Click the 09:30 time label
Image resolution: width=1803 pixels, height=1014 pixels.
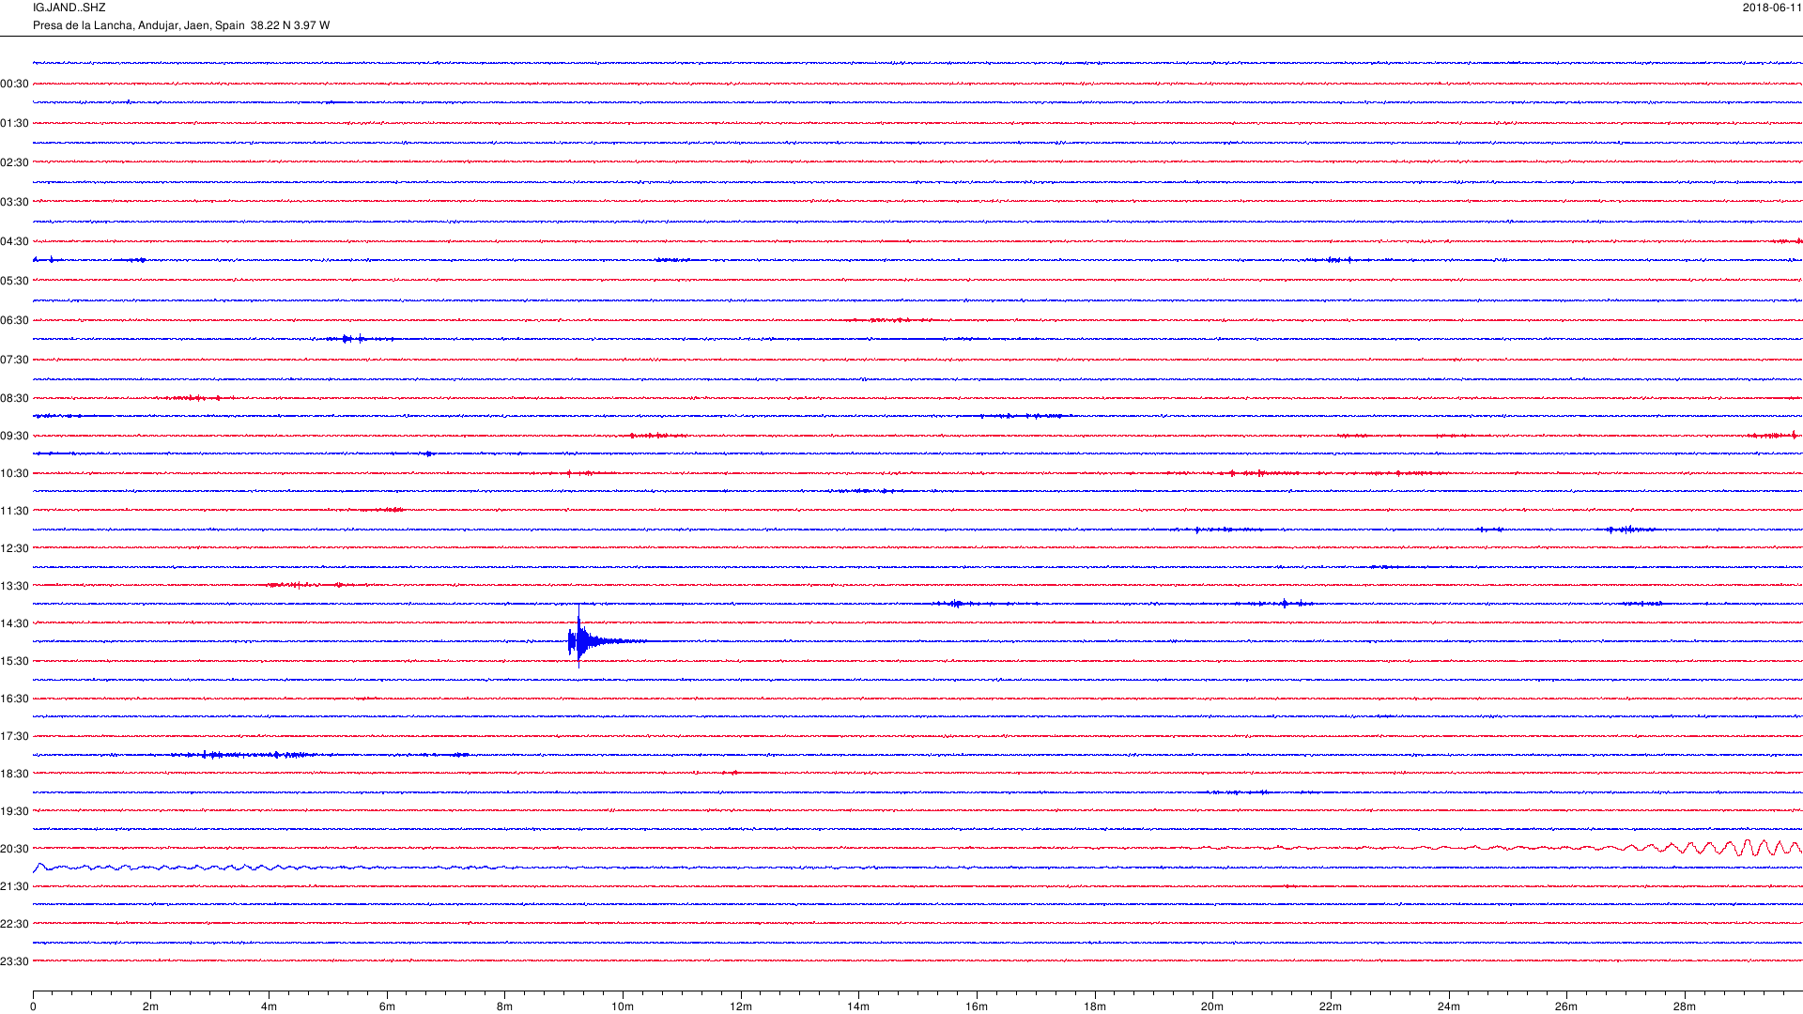click(14, 436)
